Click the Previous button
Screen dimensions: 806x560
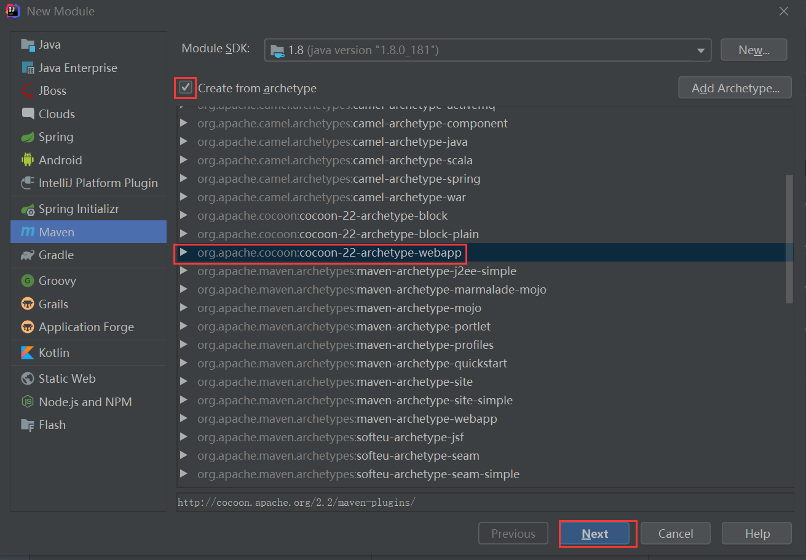[513, 534]
